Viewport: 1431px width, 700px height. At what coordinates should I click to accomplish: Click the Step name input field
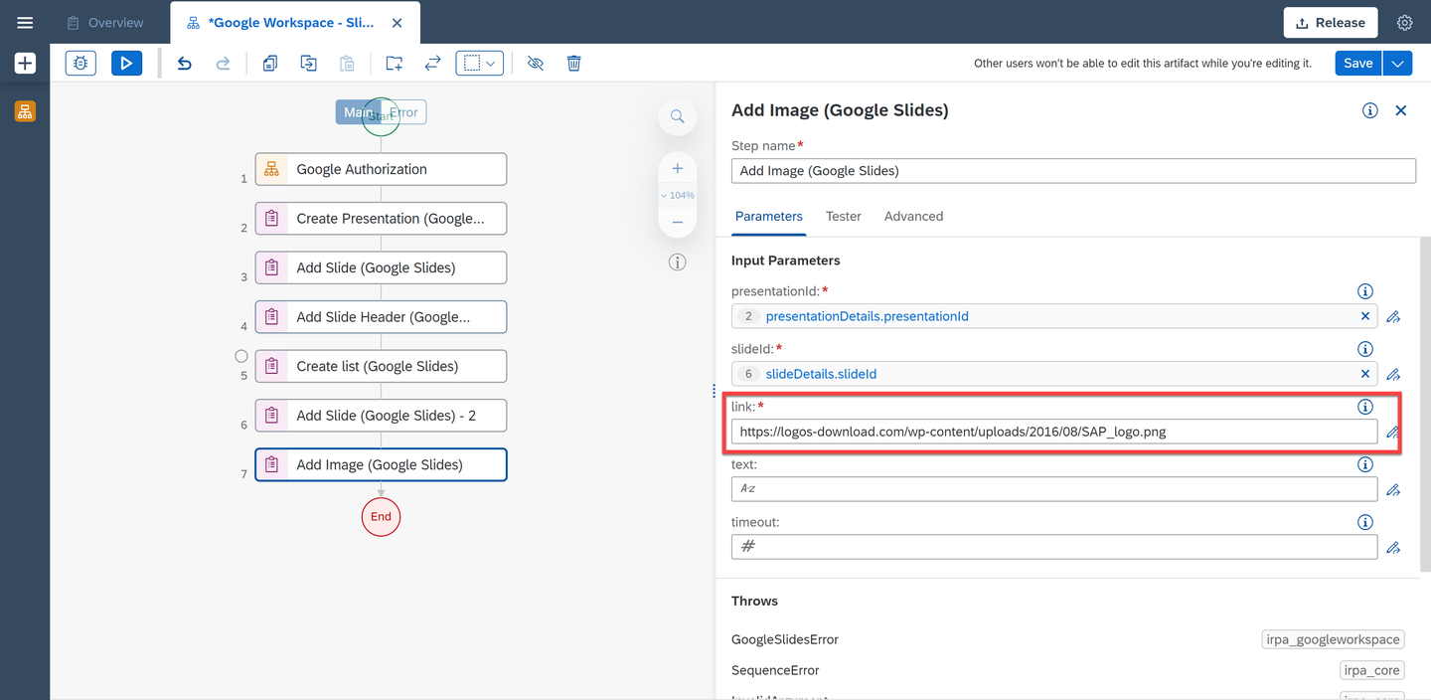(x=1073, y=171)
